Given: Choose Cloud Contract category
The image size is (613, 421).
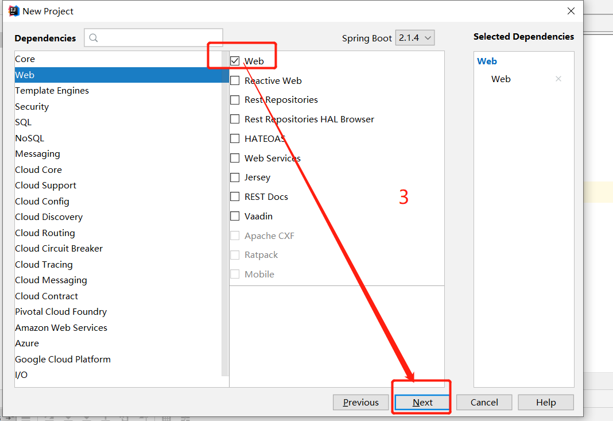Looking at the screenshot, I should click(118, 296).
